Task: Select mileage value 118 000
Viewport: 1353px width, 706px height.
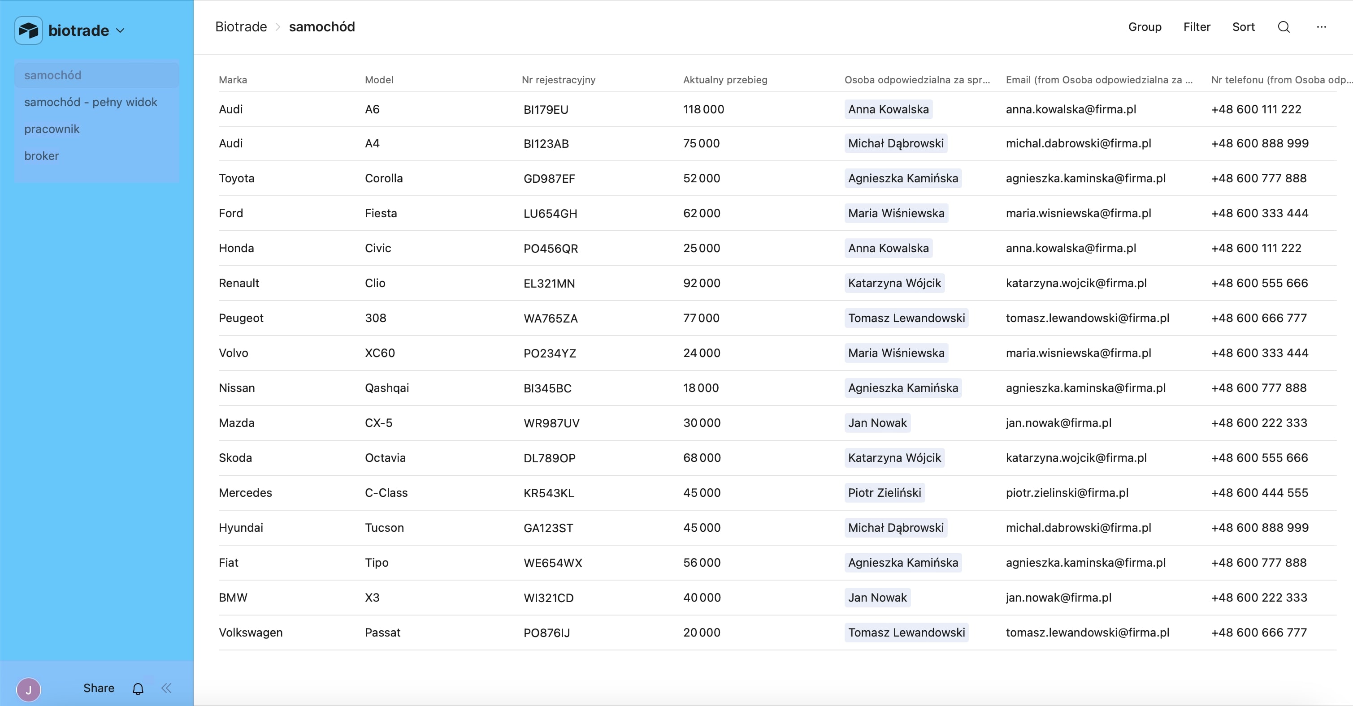Action: pyautogui.click(x=703, y=109)
